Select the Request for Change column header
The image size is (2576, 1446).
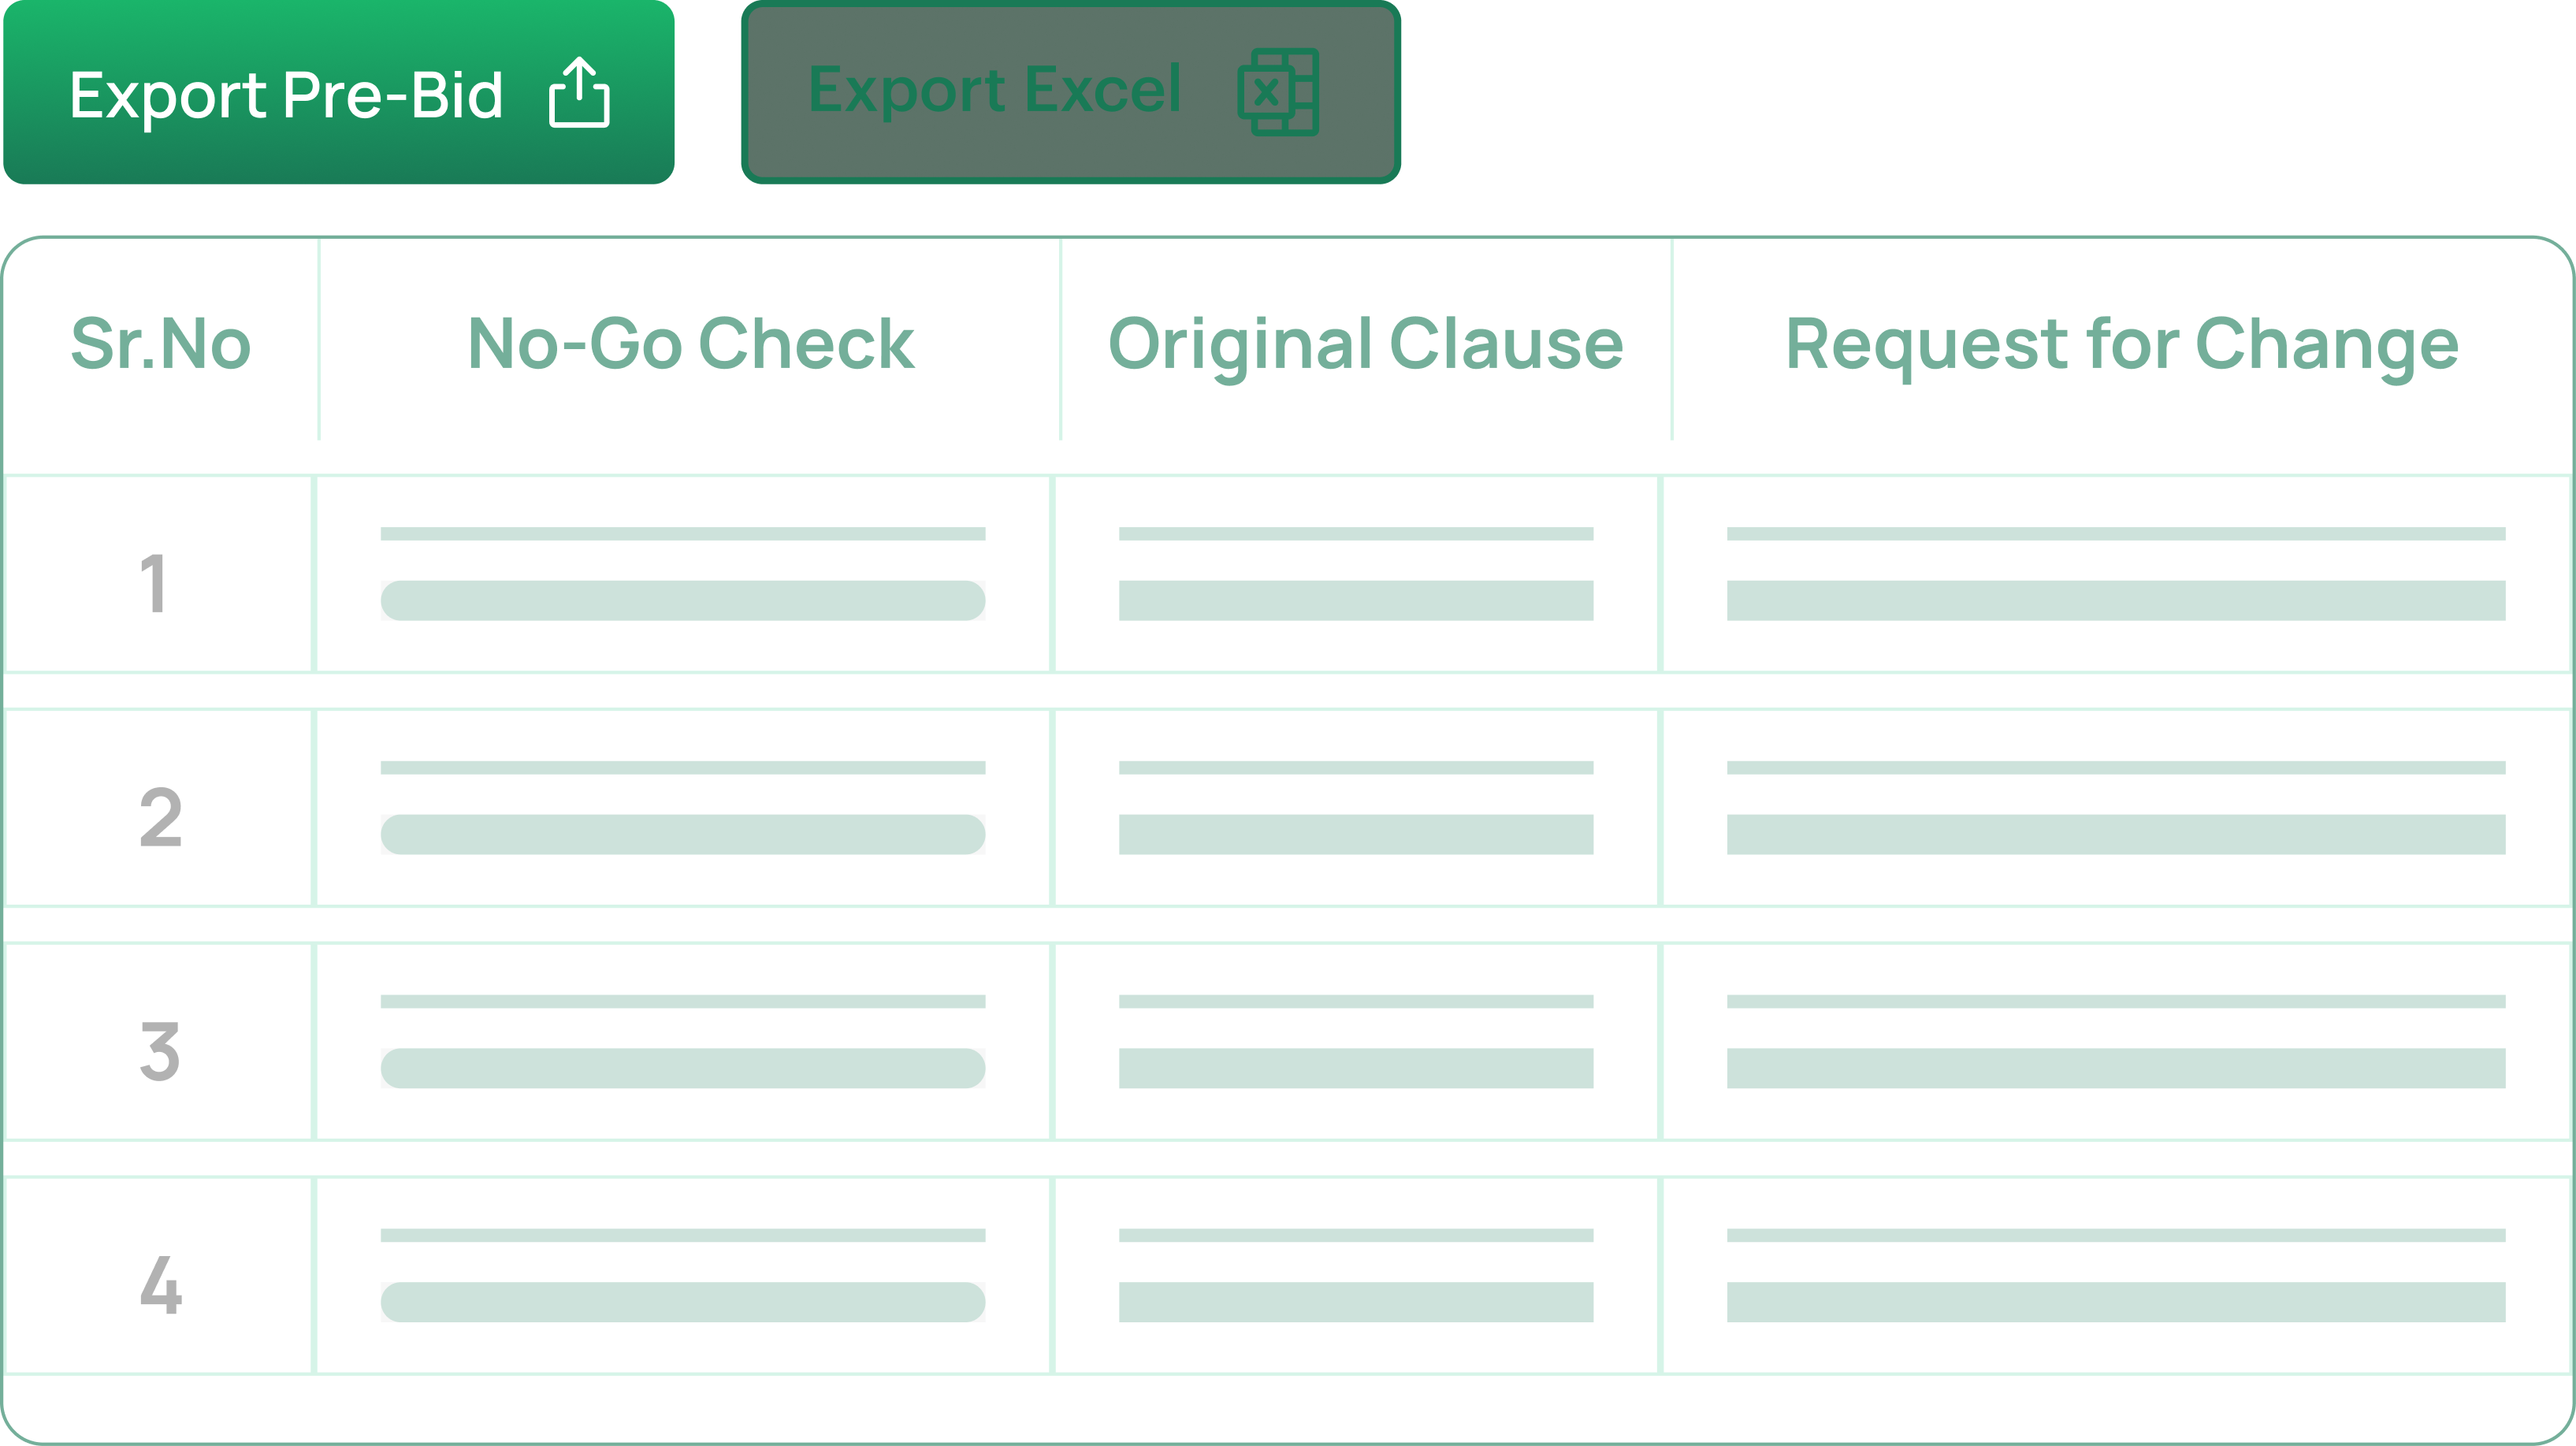(2121, 343)
